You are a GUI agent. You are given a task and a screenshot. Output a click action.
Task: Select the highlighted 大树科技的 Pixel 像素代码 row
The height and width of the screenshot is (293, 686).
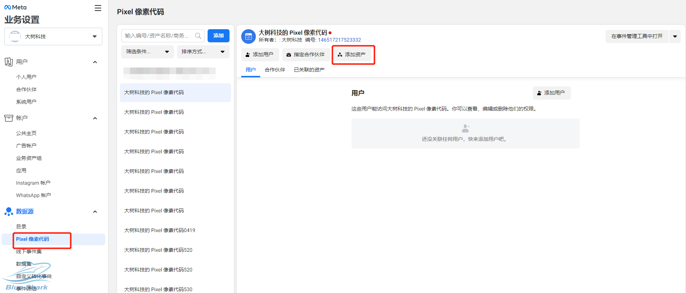175,93
